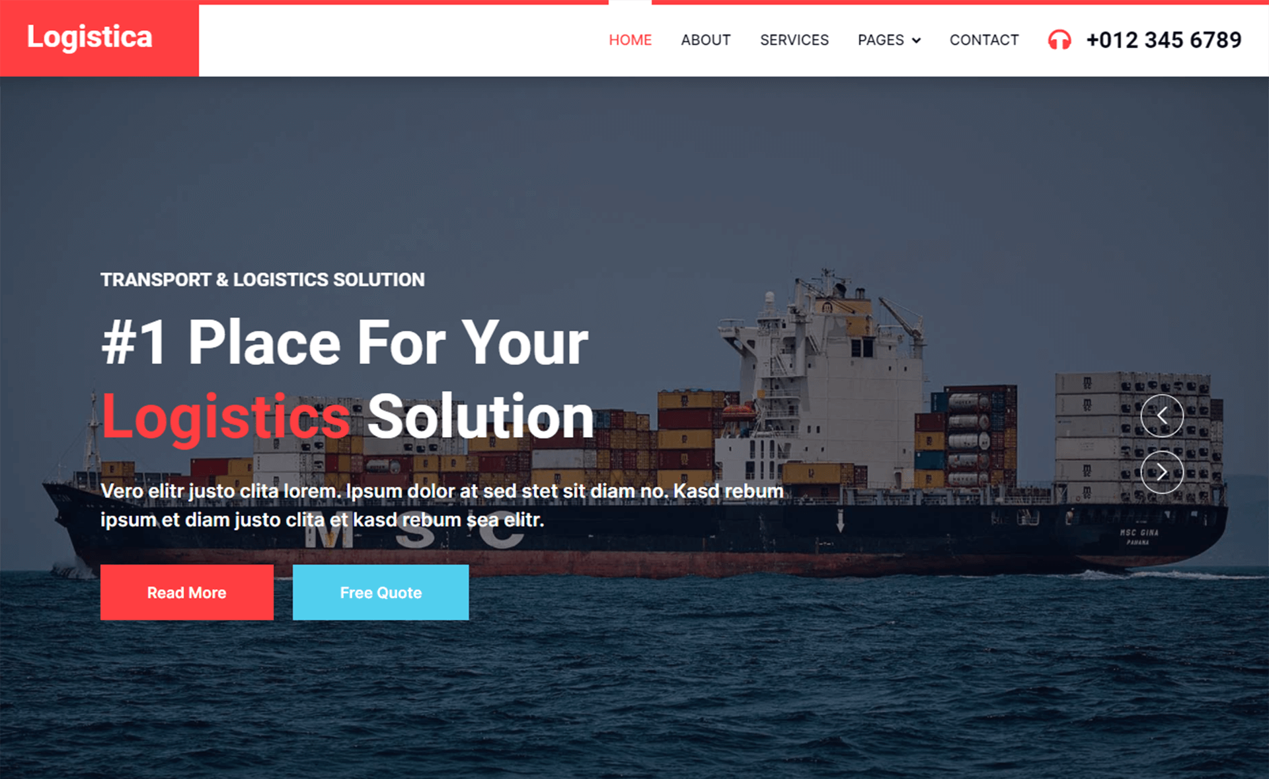Select the HOME navigation tab

coord(629,39)
